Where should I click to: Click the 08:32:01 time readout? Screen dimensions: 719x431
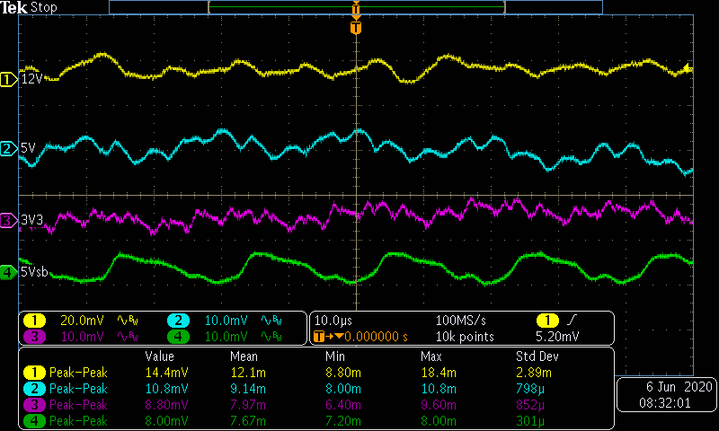click(x=665, y=403)
